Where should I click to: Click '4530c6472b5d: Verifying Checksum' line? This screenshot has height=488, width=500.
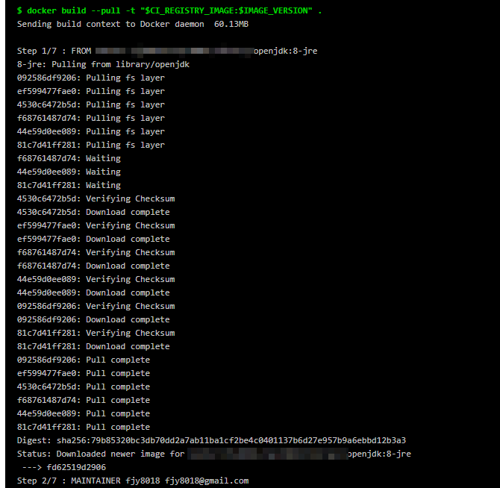point(96,198)
